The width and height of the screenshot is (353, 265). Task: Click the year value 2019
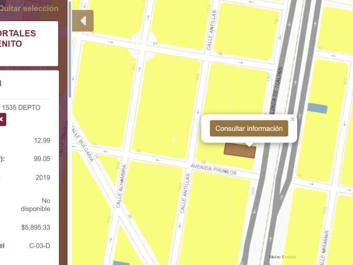coord(43,178)
